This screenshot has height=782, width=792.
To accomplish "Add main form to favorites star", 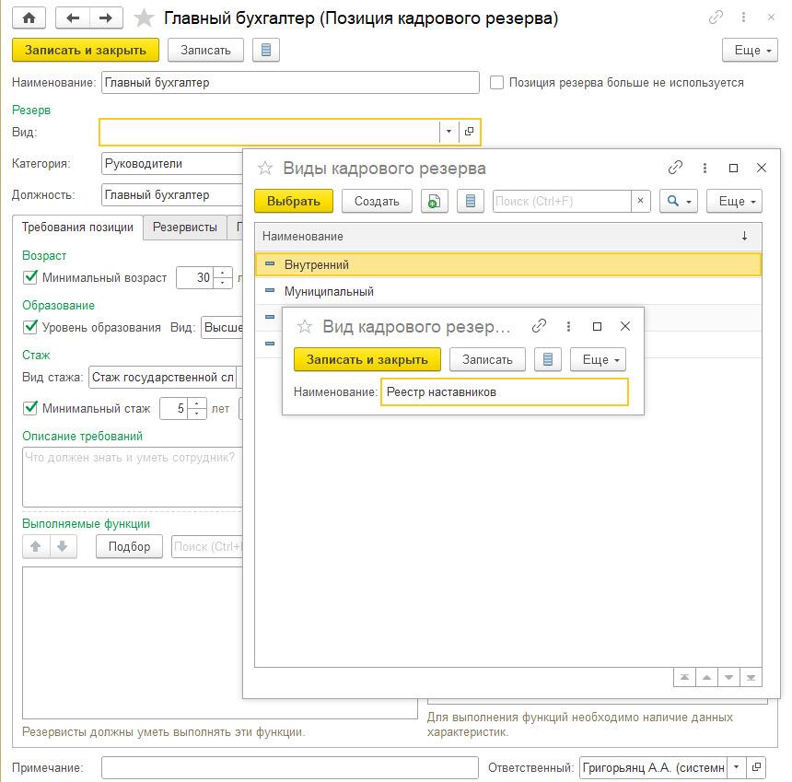I will pos(144,18).
